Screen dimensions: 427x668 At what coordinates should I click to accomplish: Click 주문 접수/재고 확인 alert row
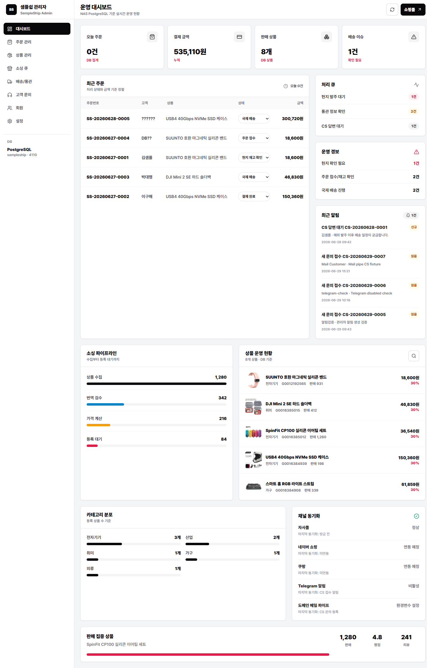(x=370, y=177)
